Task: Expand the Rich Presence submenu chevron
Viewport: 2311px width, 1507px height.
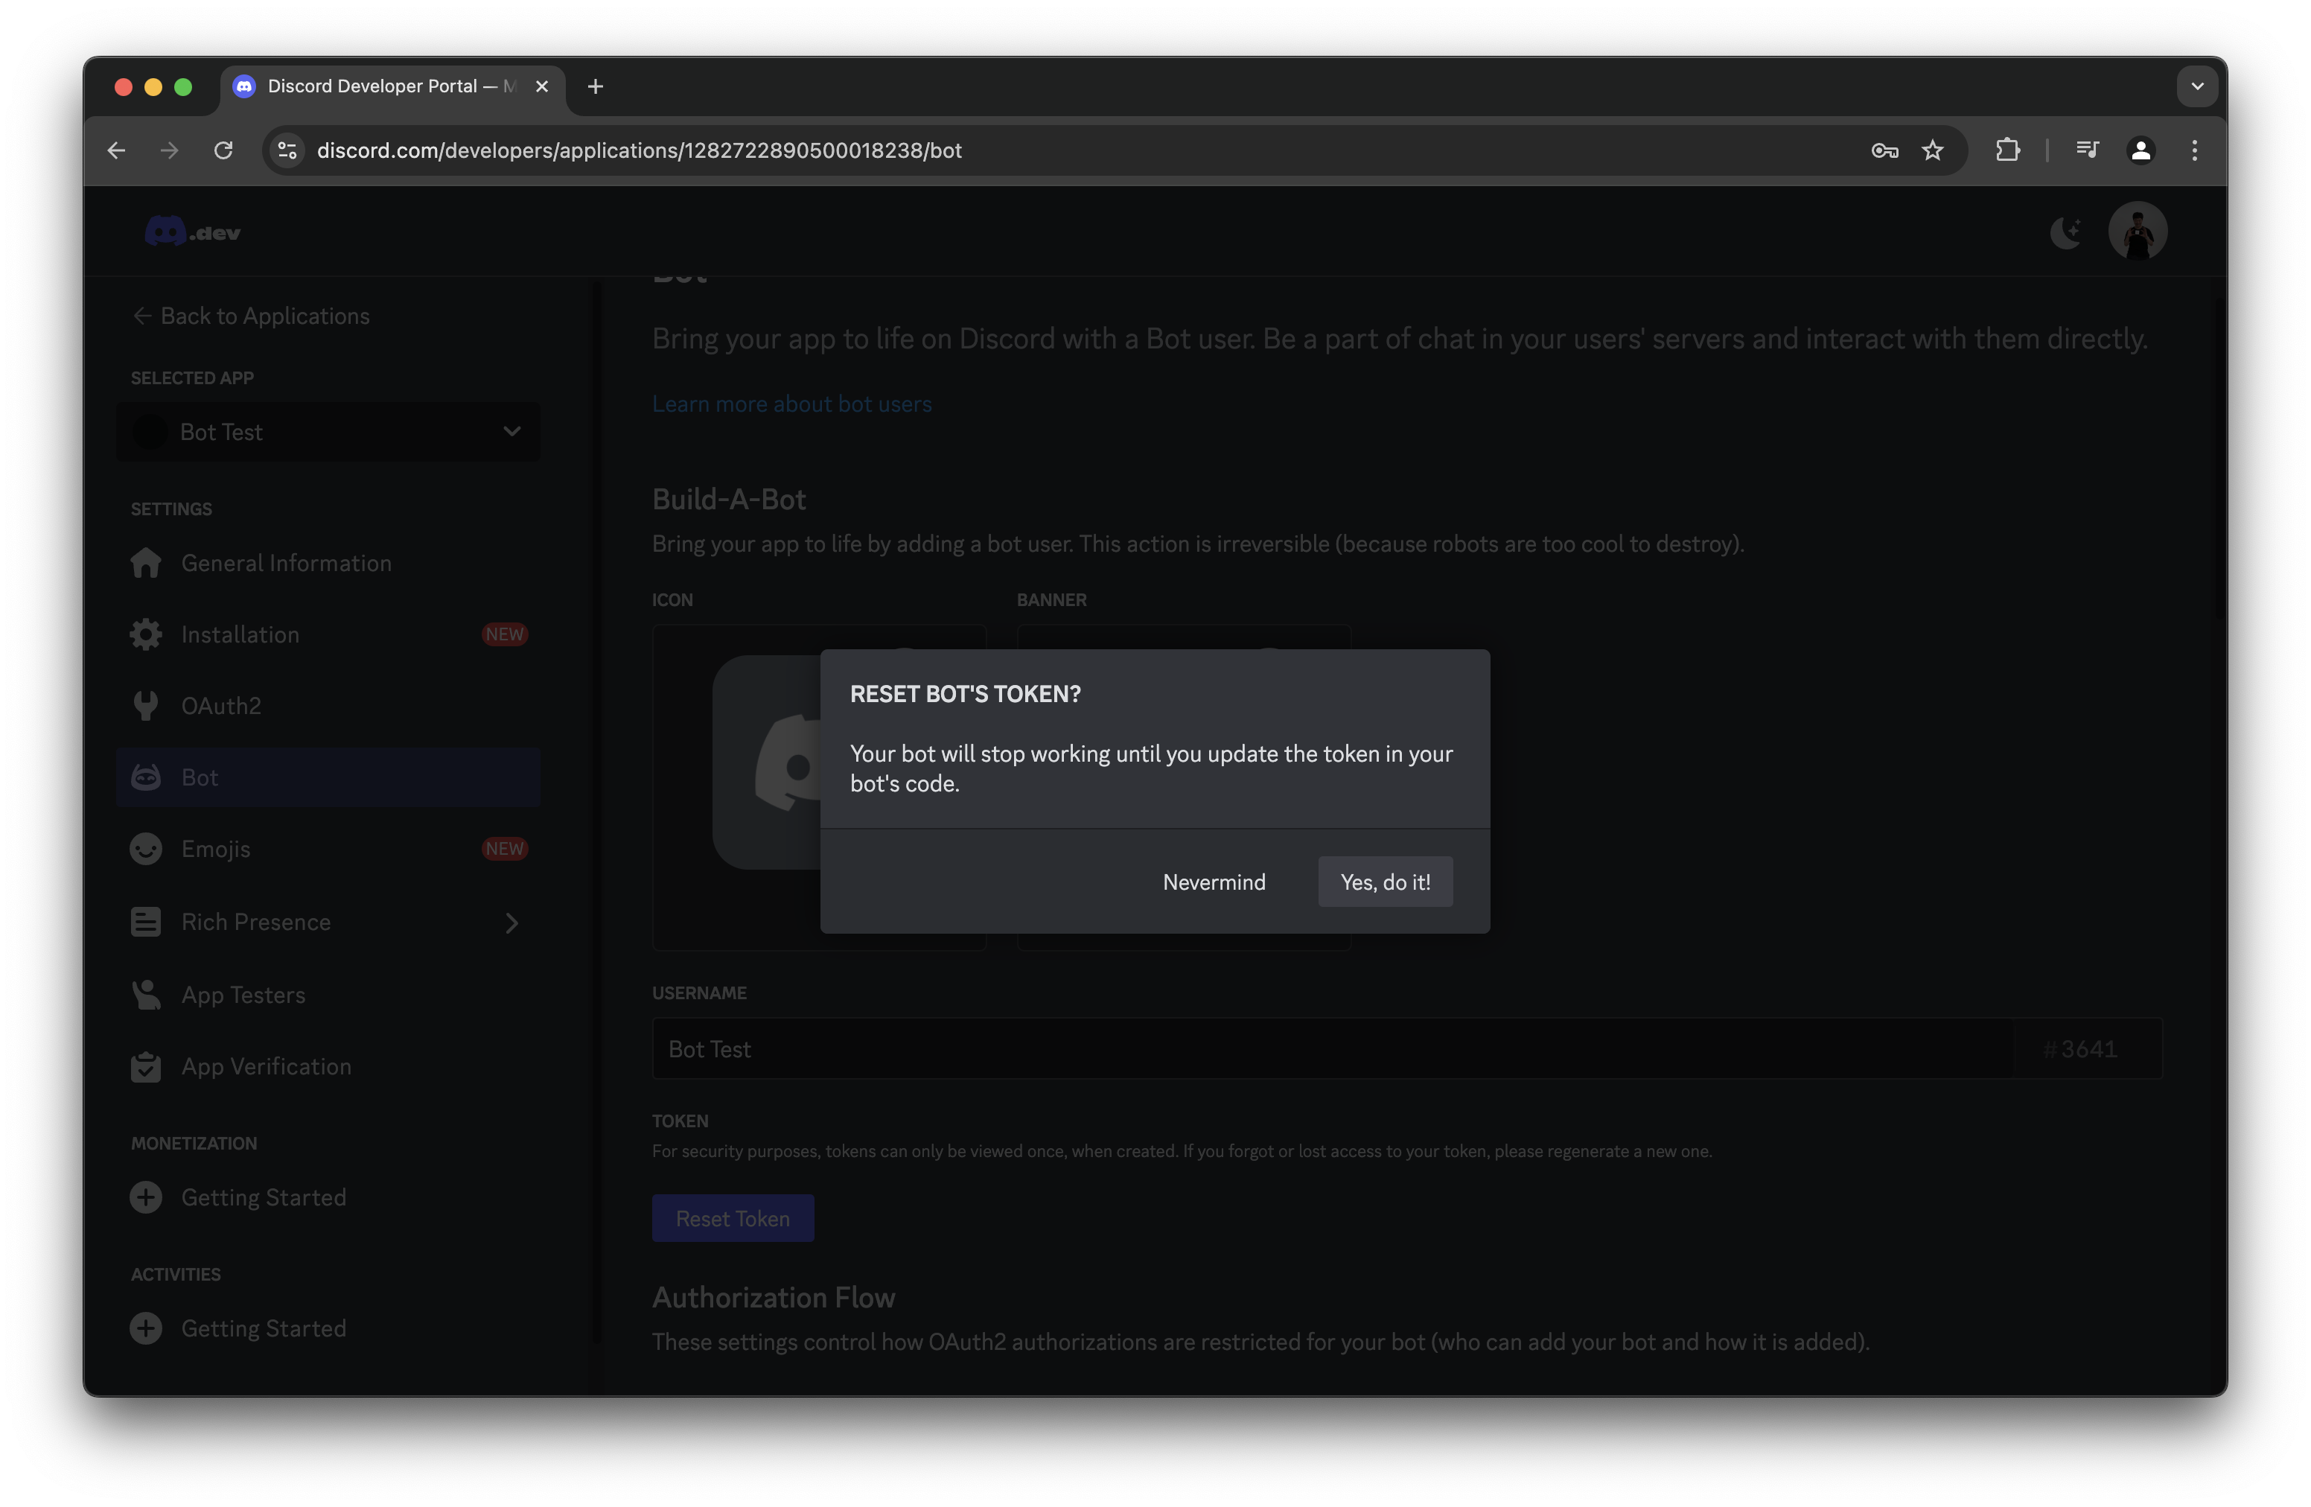Action: tap(511, 923)
